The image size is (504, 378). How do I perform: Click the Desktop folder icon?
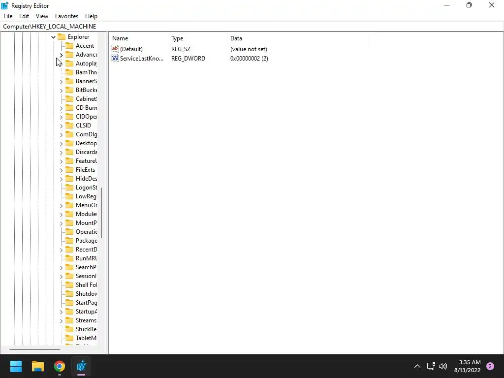click(69, 143)
